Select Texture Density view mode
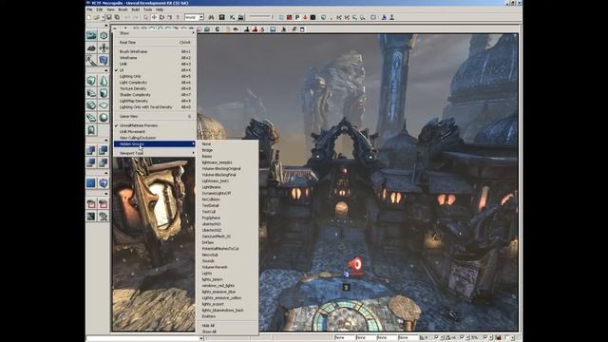Screen dimensions: 608x342 tap(155, 88)
